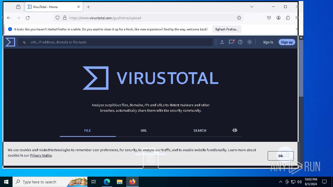Open the extensions puzzle icon
The width and height of the screenshot is (333, 187).
tap(288, 18)
